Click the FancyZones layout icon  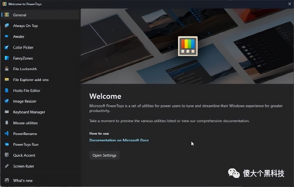[x=7, y=58]
